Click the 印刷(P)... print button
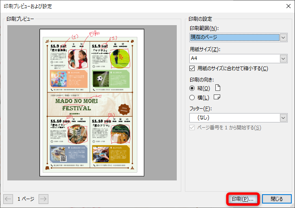 point(243,199)
